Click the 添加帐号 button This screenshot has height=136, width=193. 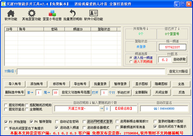click(37, 84)
